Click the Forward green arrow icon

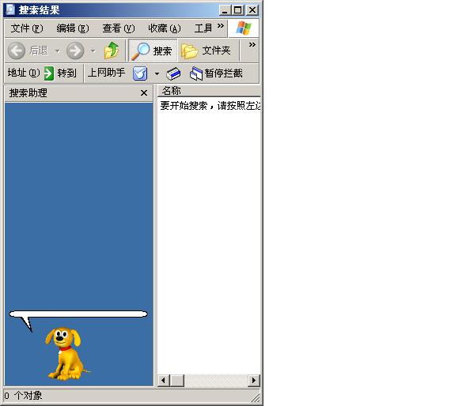coord(75,51)
